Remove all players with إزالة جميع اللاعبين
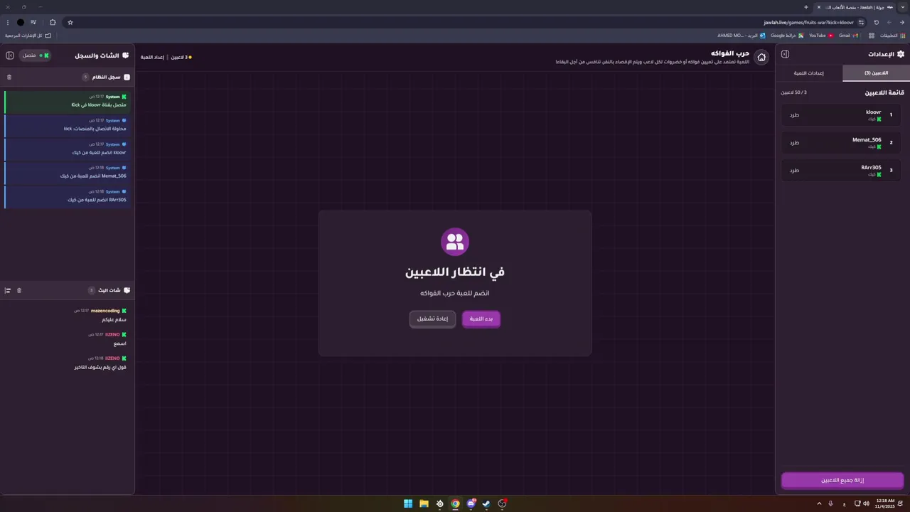 842,481
